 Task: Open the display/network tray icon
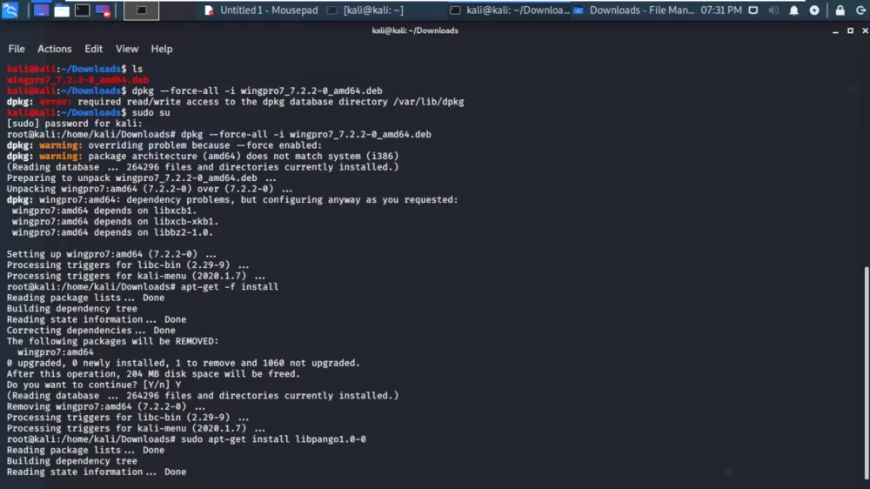coord(753,10)
